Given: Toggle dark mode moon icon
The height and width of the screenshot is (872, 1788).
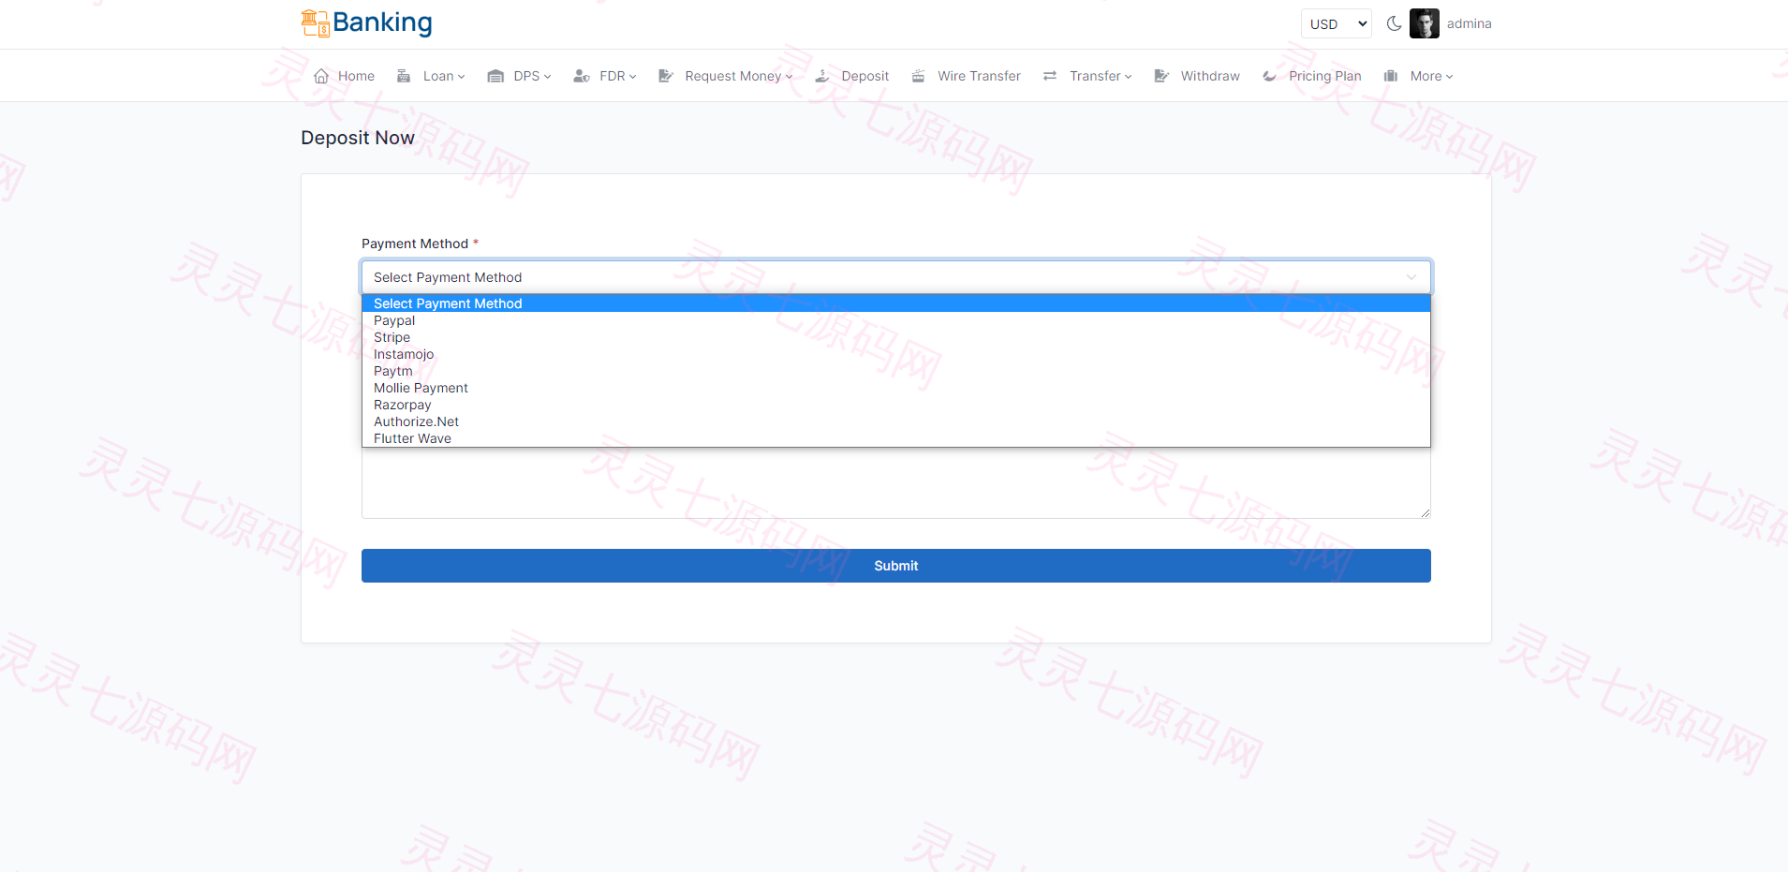Looking at the screenshot, I should coord(1394,23).
